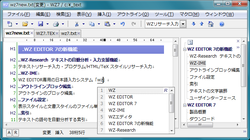
Task: Open the New document dropdown arrow
Action: [x=17, y=24]
